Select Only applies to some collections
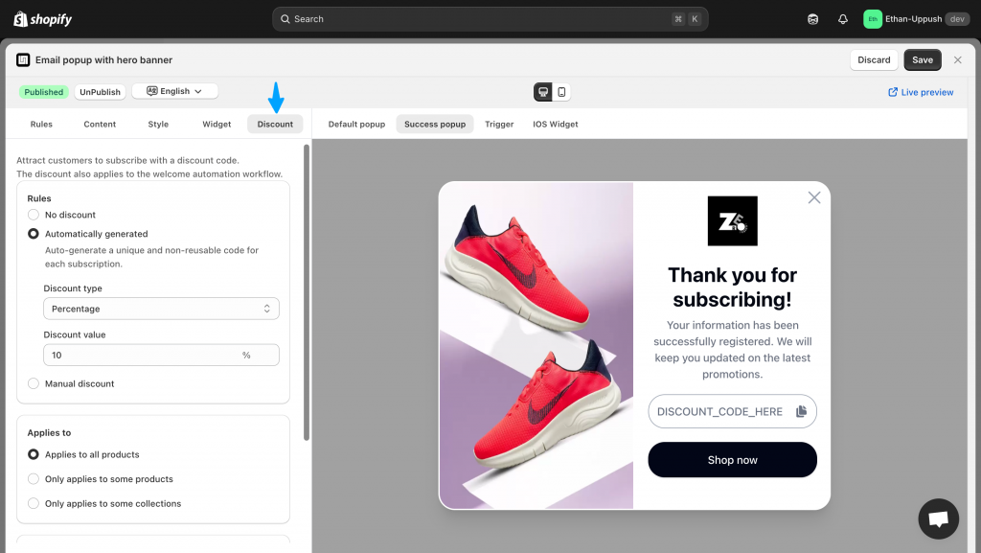The width and height of the screenshot is (981, 553). point(34,503)
